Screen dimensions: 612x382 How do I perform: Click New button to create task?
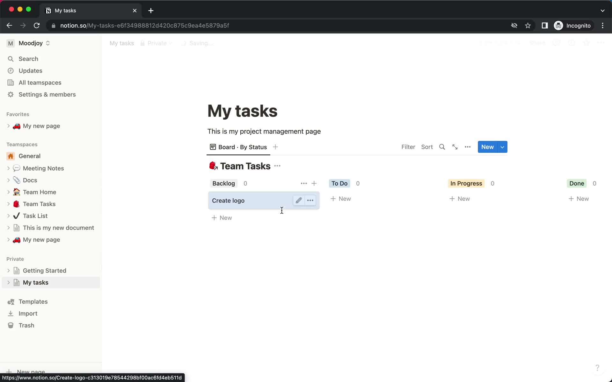point(487,147)
